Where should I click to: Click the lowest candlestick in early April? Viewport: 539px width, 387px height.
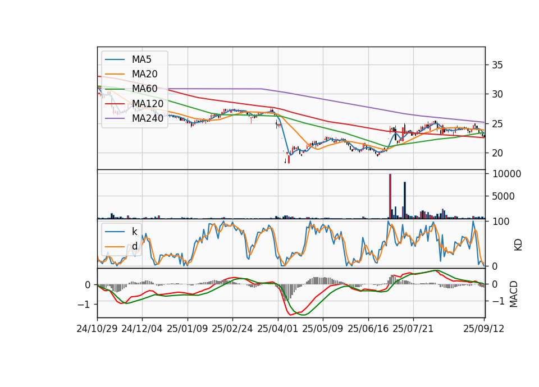click(289, 159)
